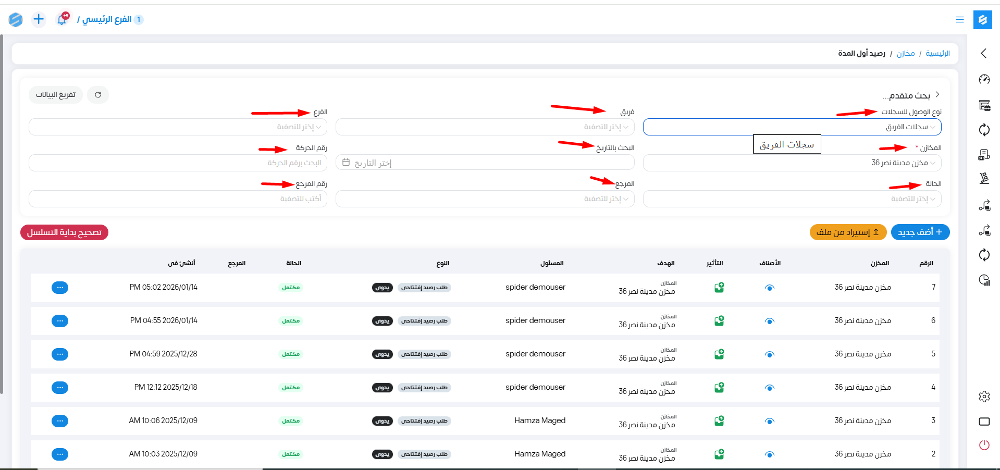Click the refresh icon beside clear data

98,95
